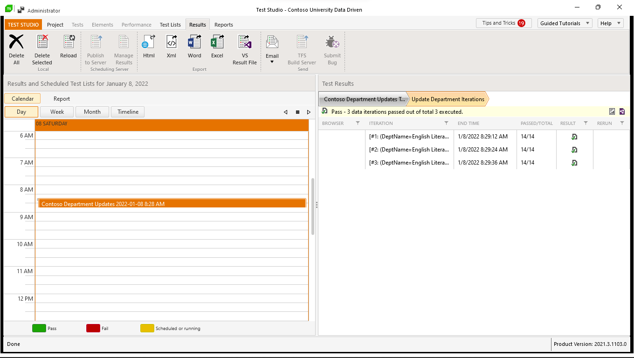Switch to the Report view tab
Screen dimensions: 634x358
[x=62, y=99]
